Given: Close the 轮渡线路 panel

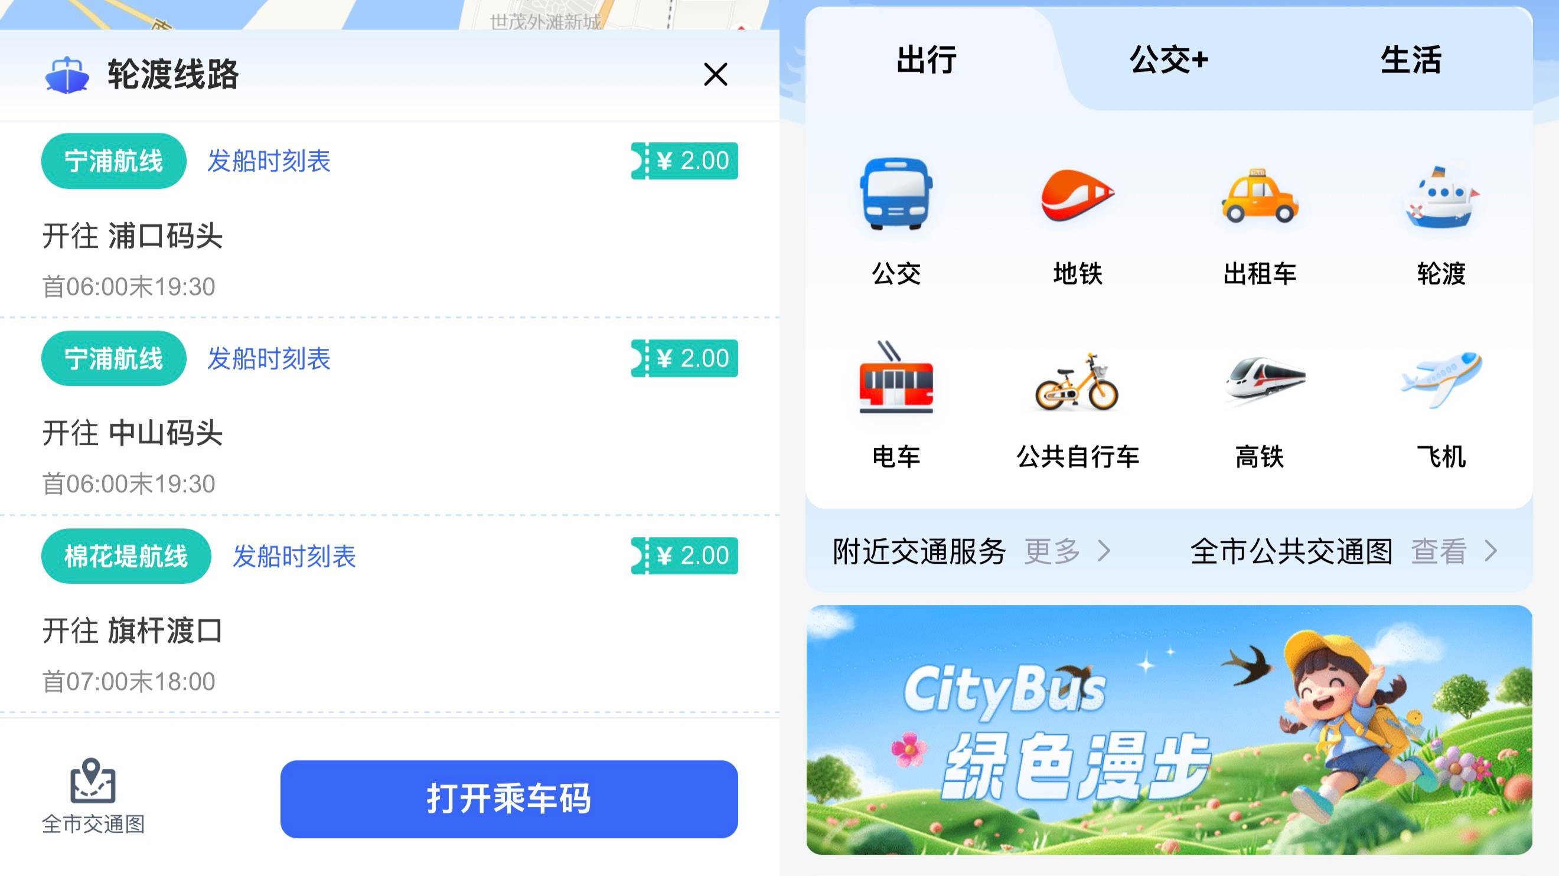Looking at the screenshot, I should pyautogui.click(x=715, y=74).
